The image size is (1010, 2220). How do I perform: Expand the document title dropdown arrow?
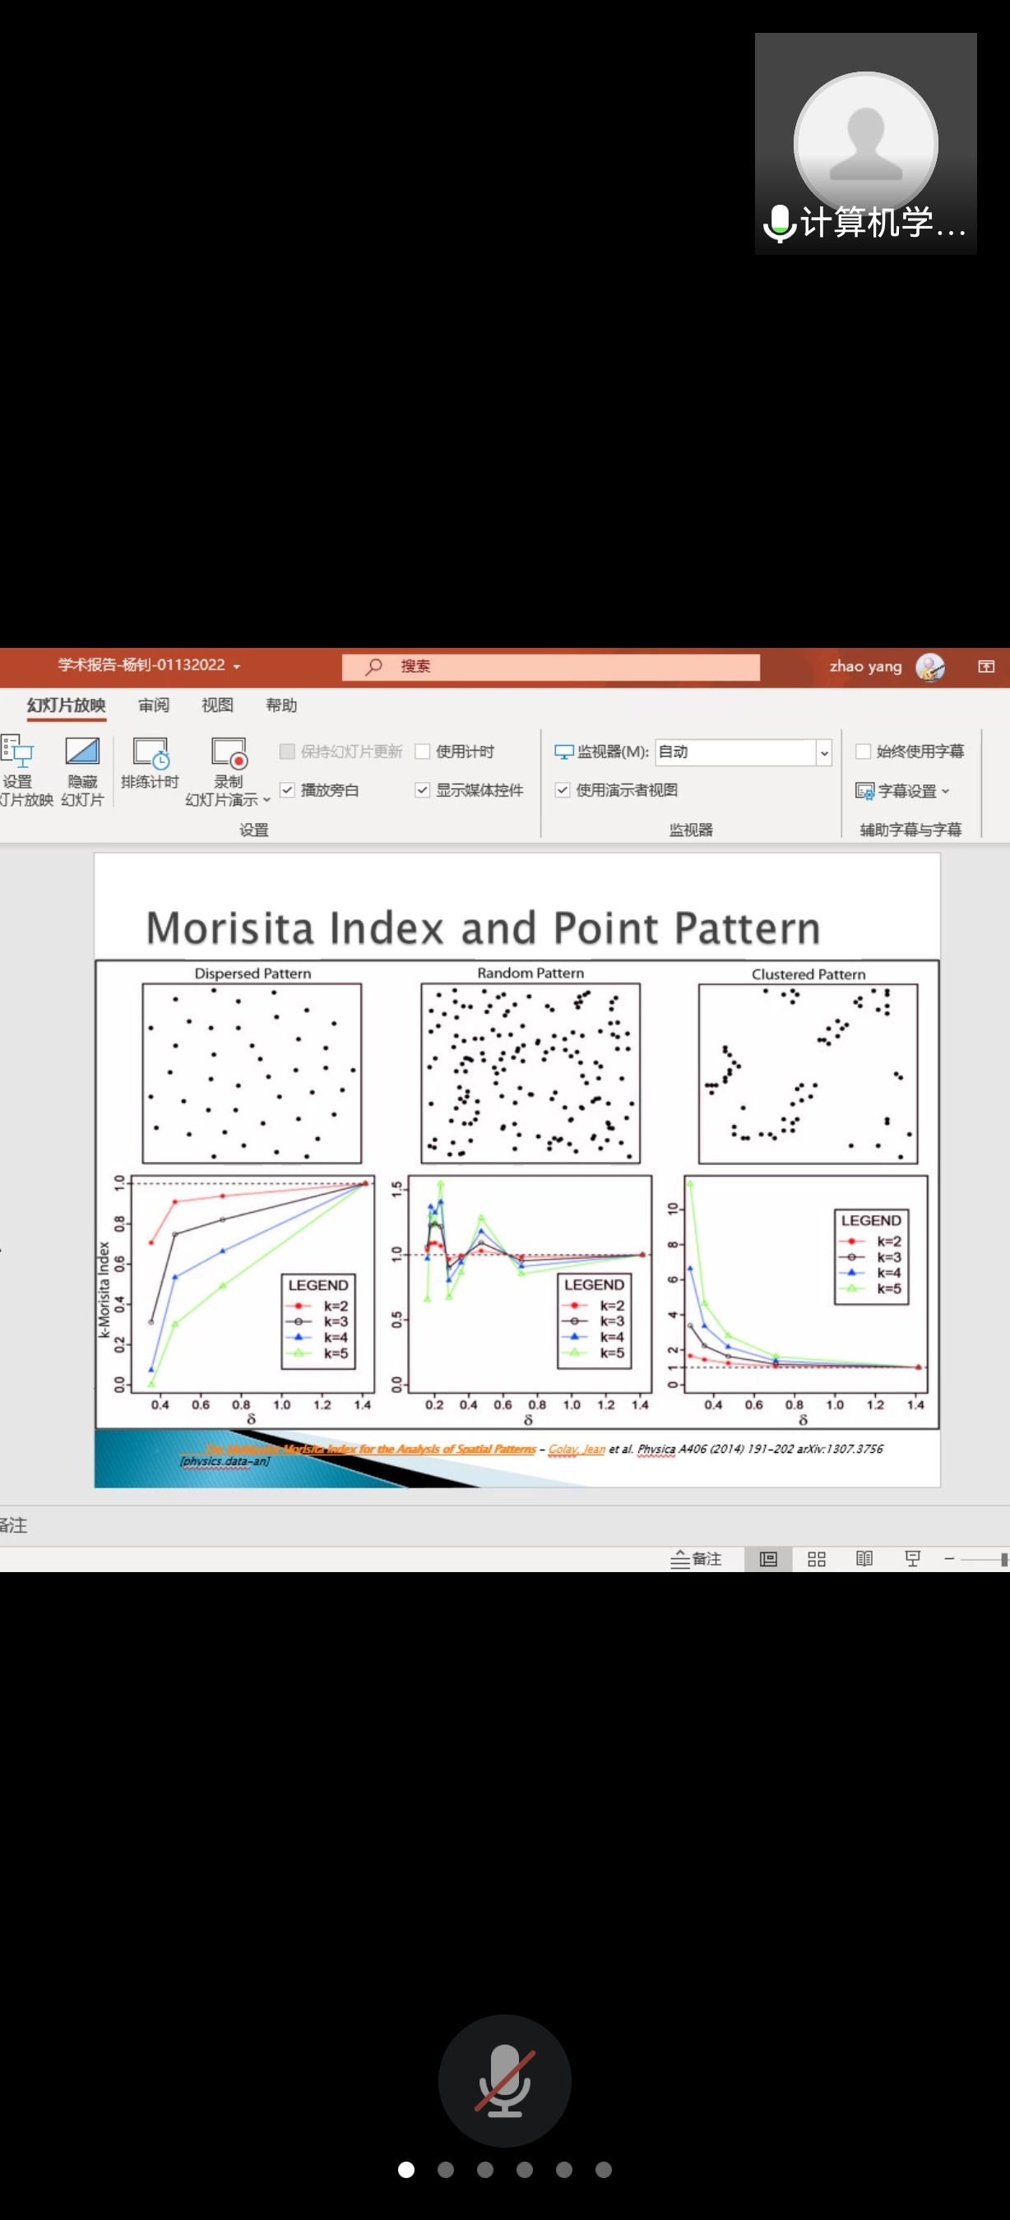click(x=236, y=666)
